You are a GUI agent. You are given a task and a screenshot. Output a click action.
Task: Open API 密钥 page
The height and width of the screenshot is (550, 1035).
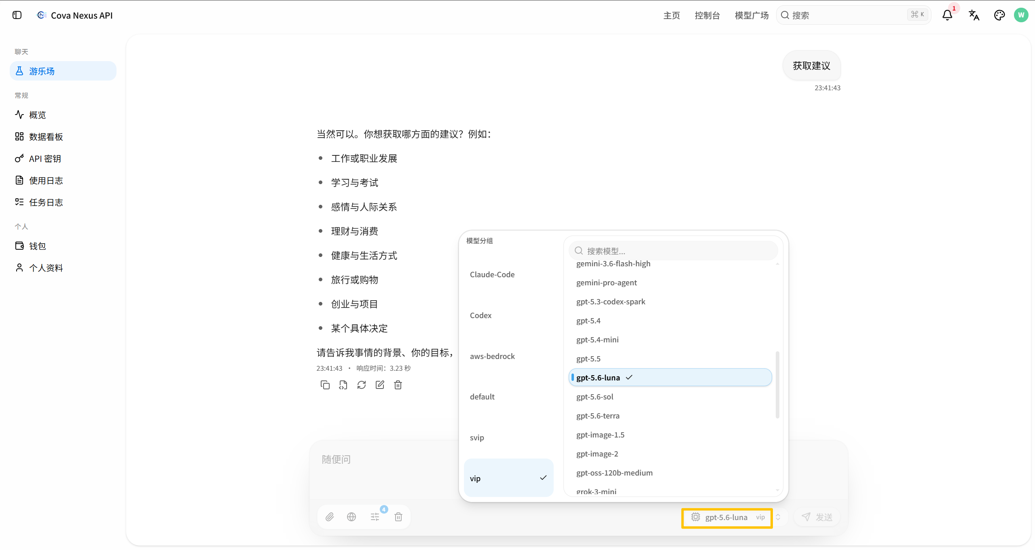click(x=63, y=159)
